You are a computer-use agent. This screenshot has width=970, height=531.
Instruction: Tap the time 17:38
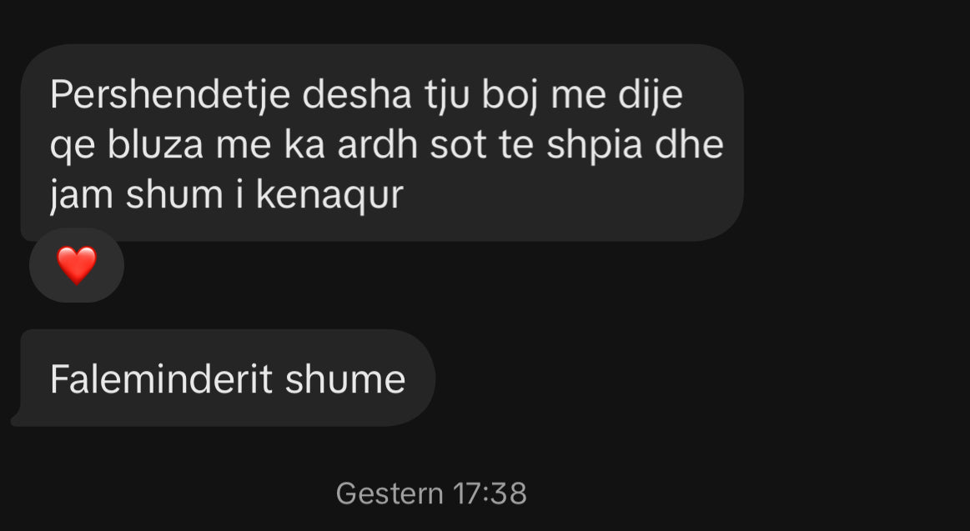coord(490,493)
